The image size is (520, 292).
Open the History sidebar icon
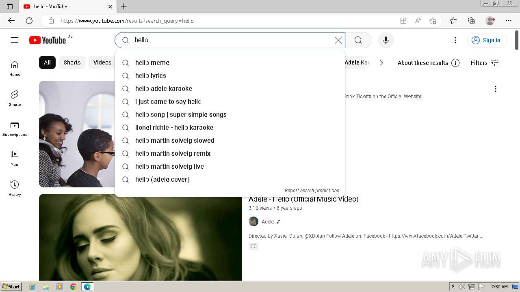15,189
